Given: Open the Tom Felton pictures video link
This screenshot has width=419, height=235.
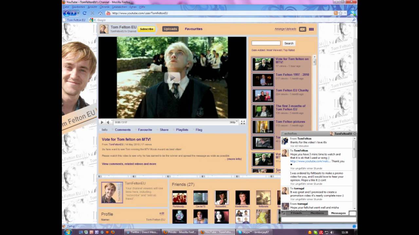Looking at the screenshot, I should click(x=290, y=122).
